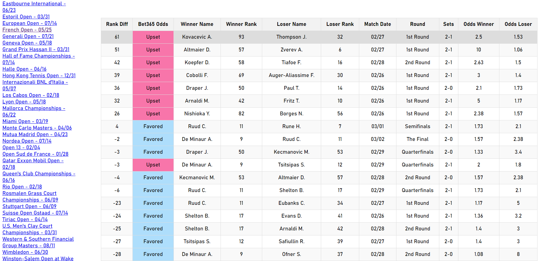This screenshot has width=539, height=261.
Task: Open Halle Open - 06/16 link
Action: click(24, 69)
